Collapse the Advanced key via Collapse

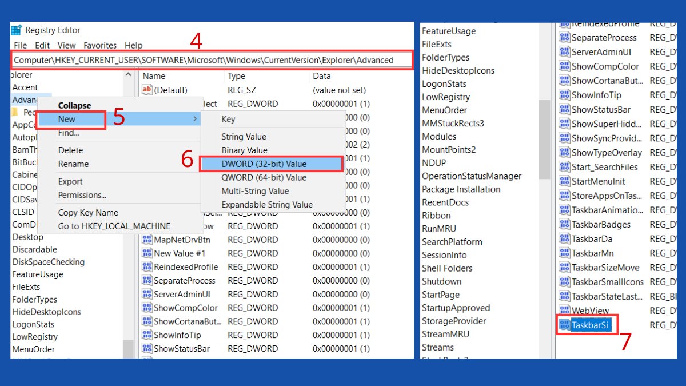73,105
